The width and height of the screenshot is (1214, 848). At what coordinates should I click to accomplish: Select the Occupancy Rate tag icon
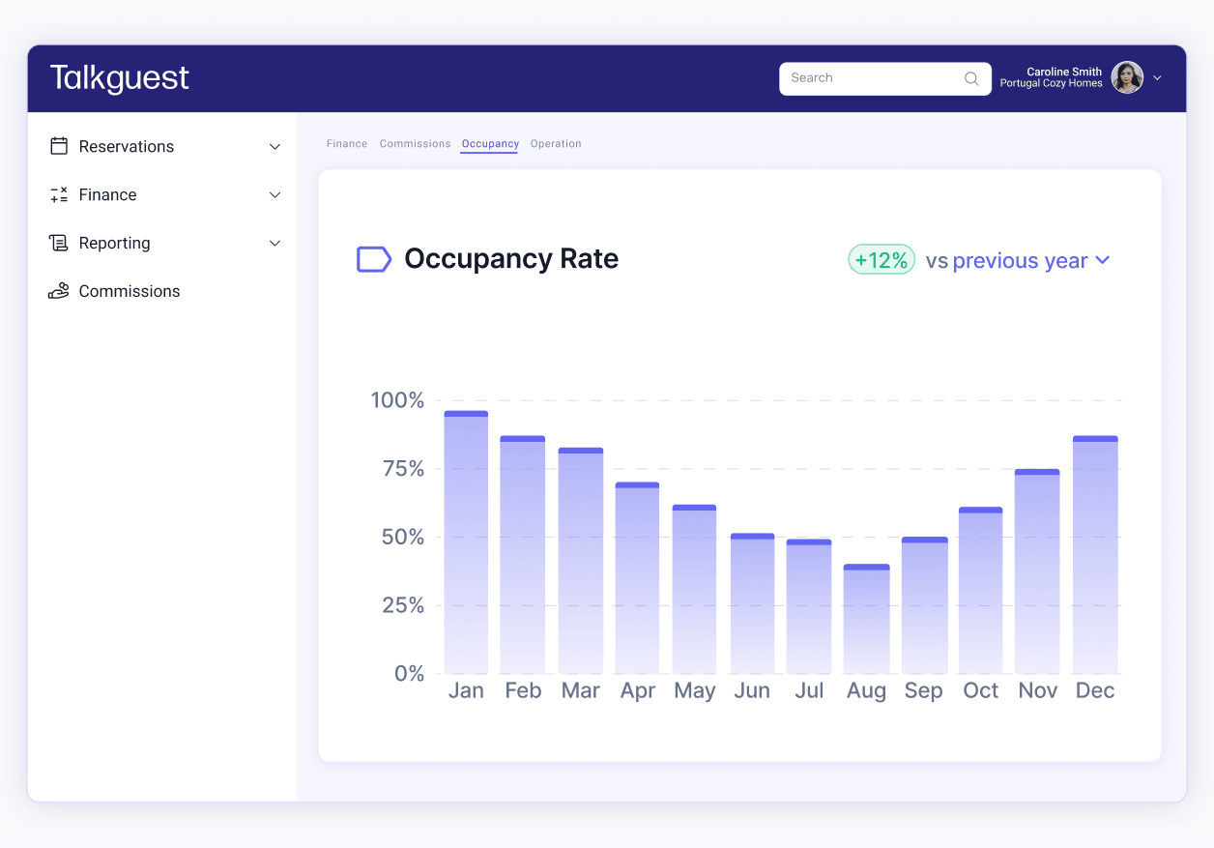tap(373, 259)
